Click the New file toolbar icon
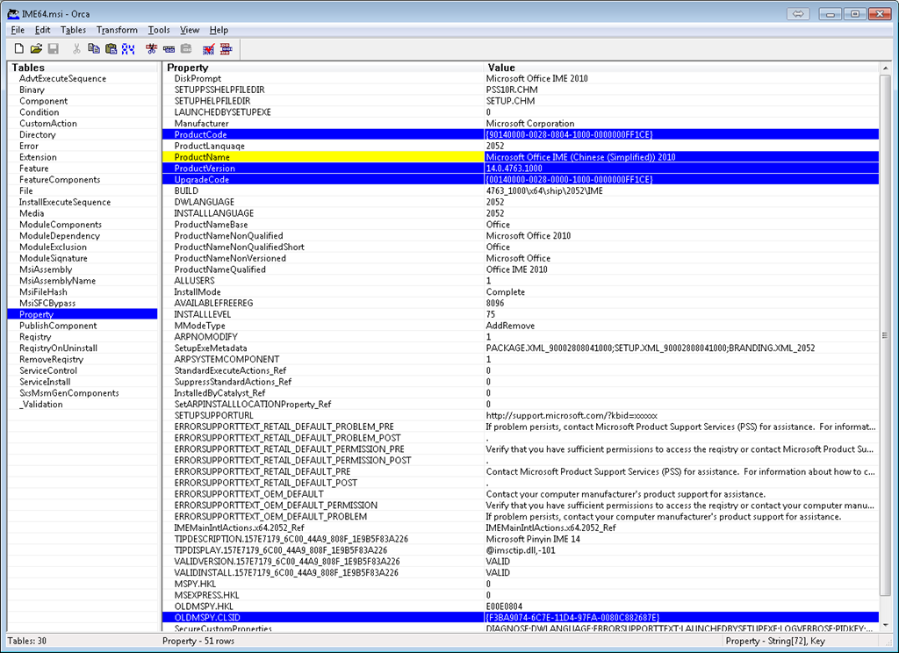Viewport: 899px width, 653px height. click(18, 48)
